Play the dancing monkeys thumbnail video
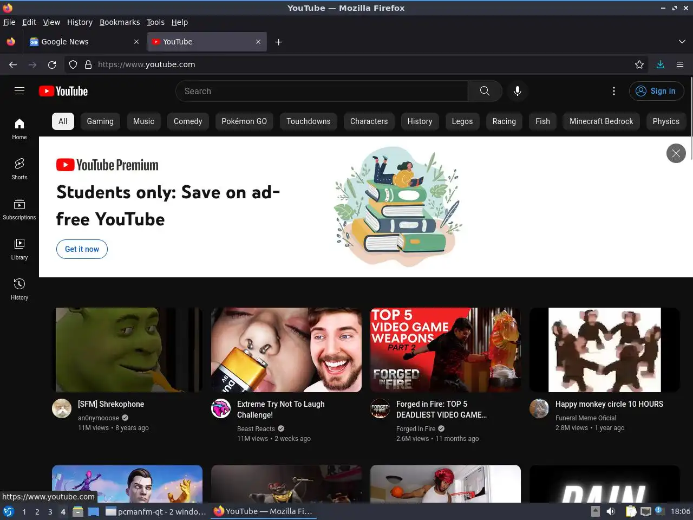 click(605, 350)
